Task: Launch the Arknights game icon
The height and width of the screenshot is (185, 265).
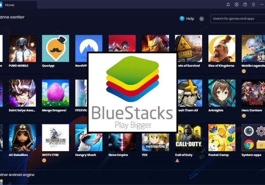Action: (x=222, y=93)
